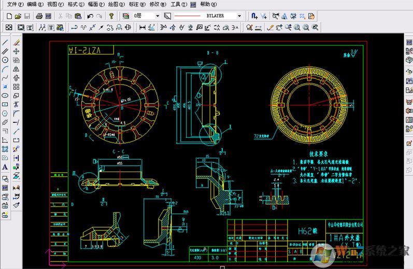Click the Print icon
Screen dimensions: 413x269
click(x=39, y=16)
